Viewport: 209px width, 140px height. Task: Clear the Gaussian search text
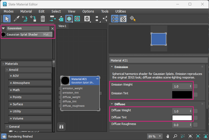pos(52,29)
